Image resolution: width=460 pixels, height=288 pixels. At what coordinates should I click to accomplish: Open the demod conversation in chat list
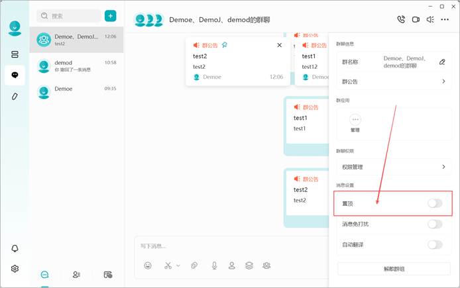[x=77, y=66]
